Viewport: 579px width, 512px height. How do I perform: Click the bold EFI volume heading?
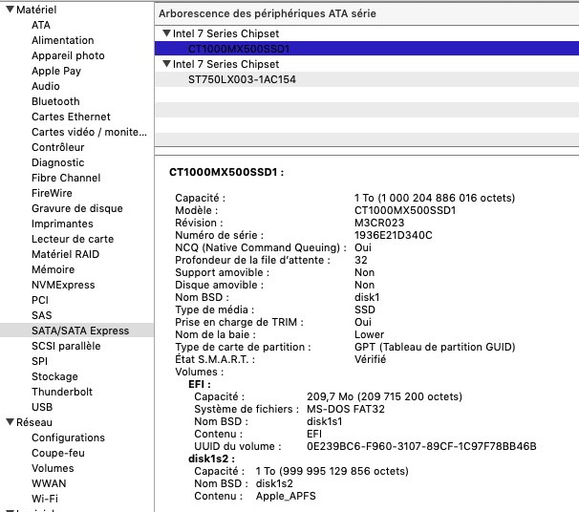200,384
